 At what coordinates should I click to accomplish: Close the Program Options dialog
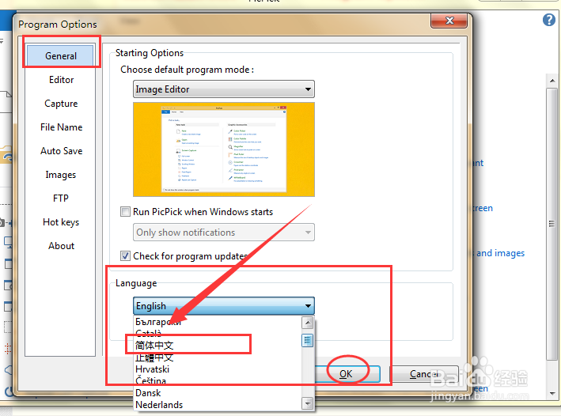tap(449, 21)
